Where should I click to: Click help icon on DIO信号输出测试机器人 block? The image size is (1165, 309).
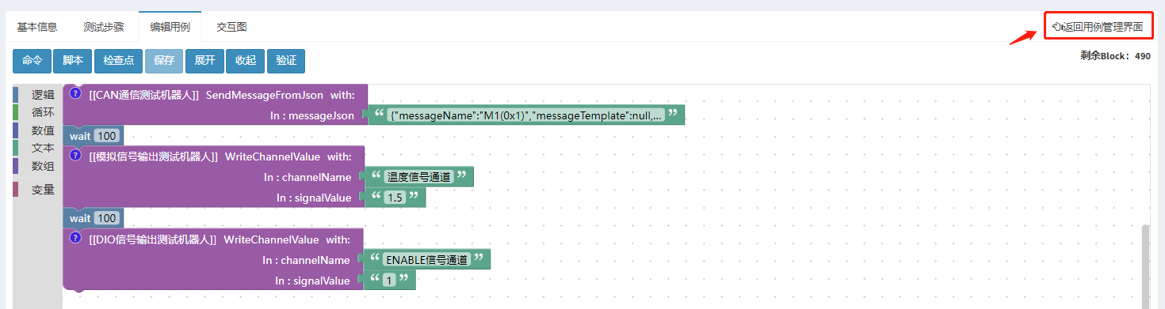76,238
